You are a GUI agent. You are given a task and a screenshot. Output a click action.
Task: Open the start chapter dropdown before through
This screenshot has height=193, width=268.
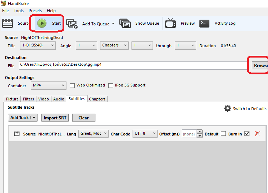click(142, 45)
